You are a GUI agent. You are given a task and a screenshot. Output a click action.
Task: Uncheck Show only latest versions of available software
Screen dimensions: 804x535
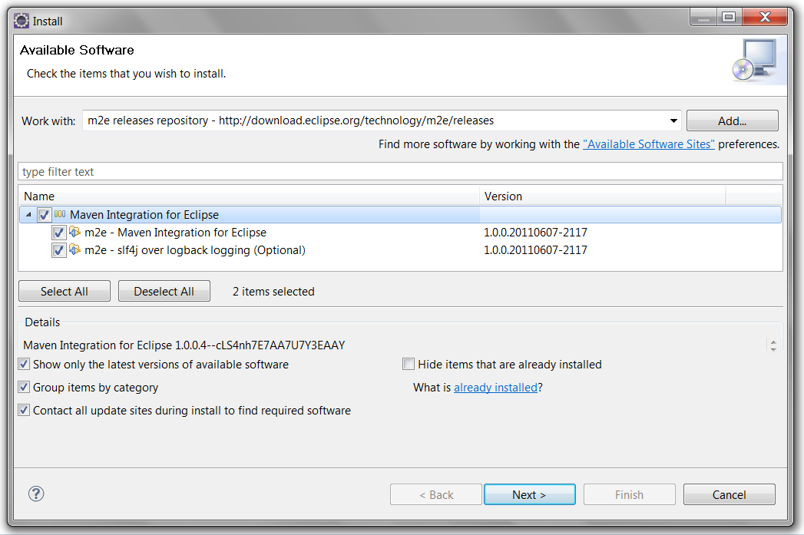coord(24,364)
